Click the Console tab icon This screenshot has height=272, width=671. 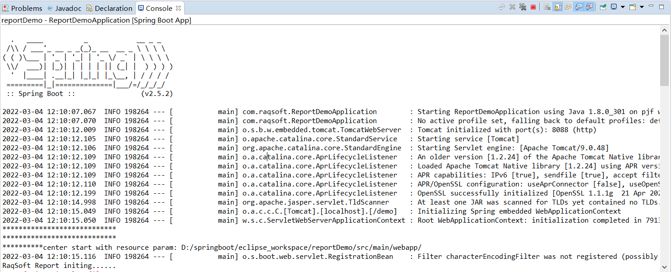pyautogui.click(x=141, y=8)
